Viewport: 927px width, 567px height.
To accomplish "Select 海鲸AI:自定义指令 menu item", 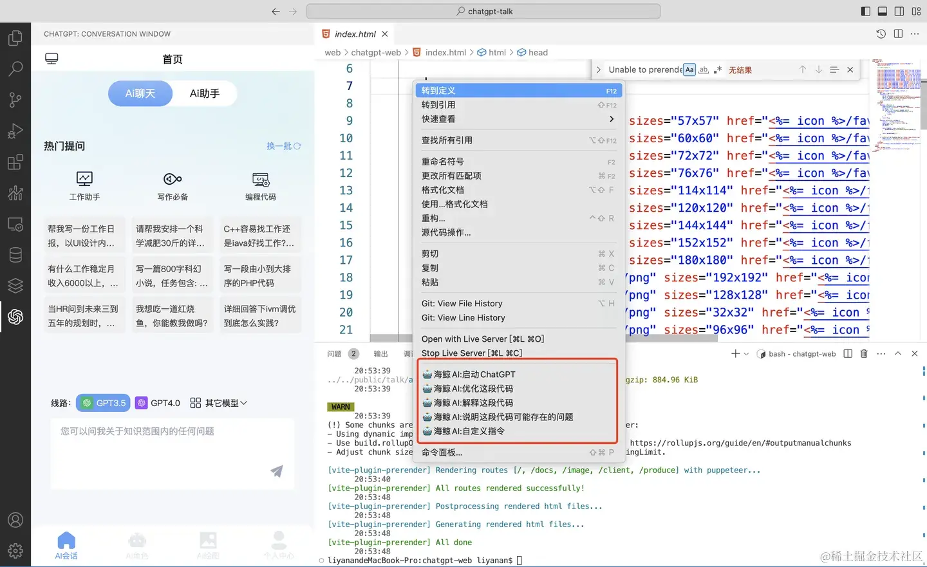I will point(519,431).
